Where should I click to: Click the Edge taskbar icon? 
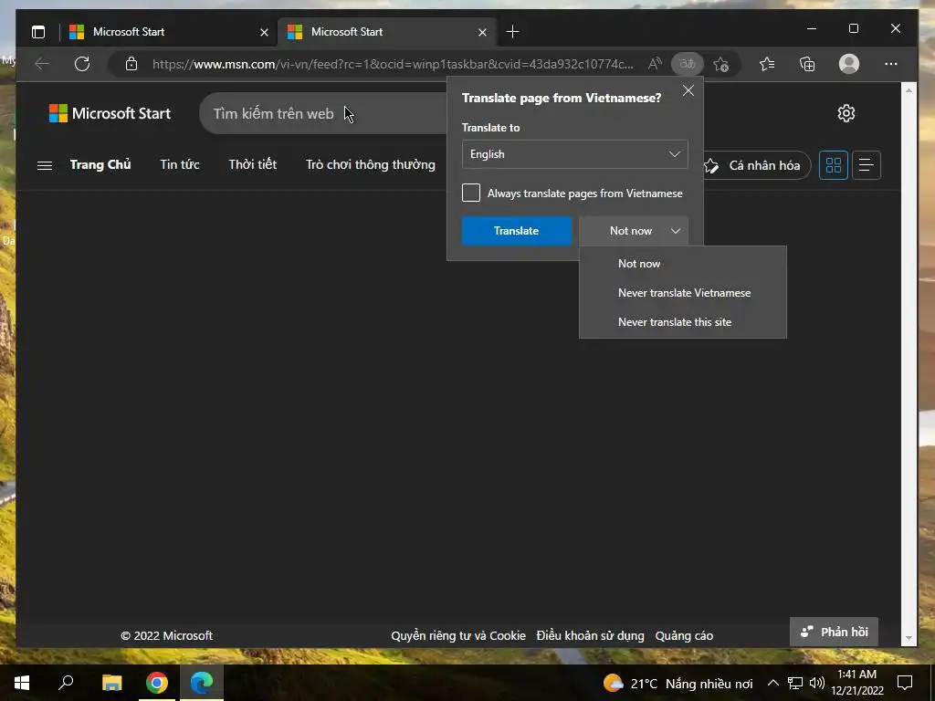pos(202,683)
